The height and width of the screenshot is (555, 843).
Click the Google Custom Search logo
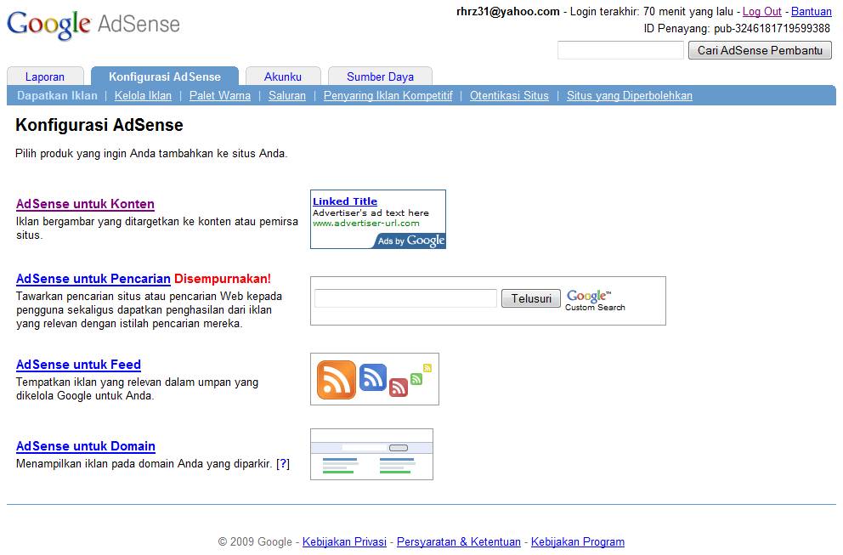595,300
